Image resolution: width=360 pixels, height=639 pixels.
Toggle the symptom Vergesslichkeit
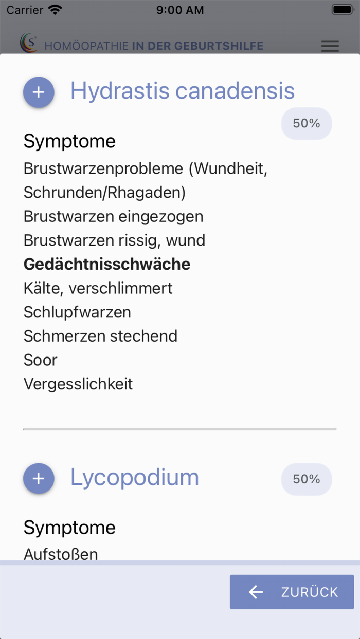coord(78,383)
